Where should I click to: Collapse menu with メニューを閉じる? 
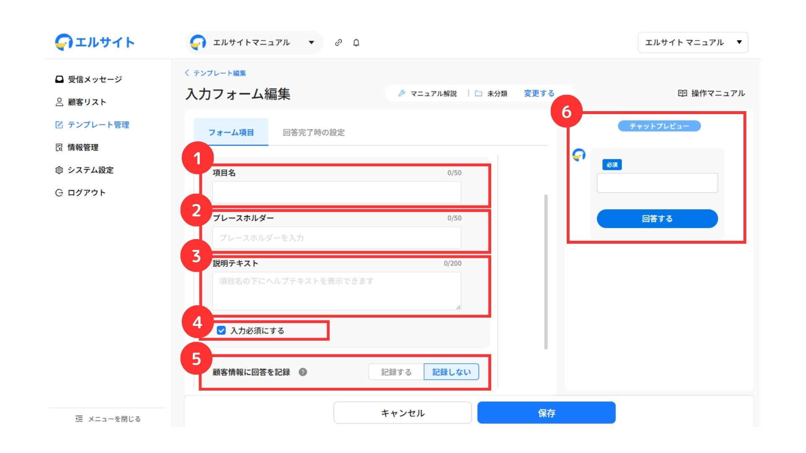(x=108, y=419)
